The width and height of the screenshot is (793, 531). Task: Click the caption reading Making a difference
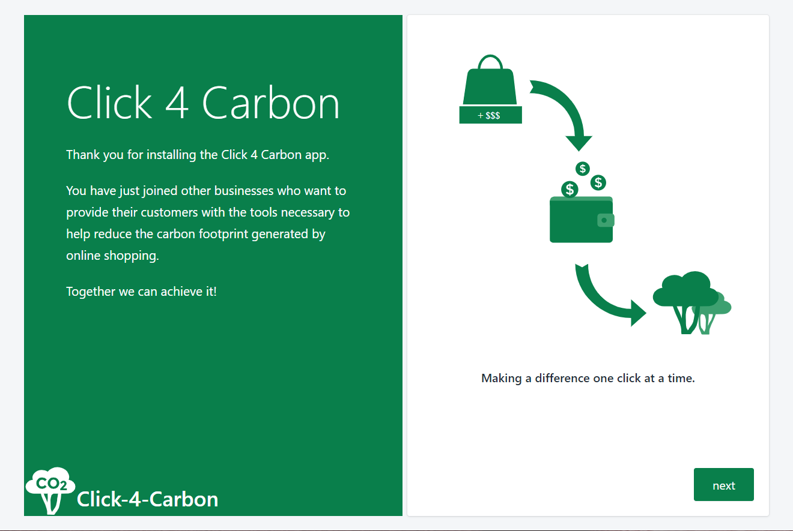coord(588,378)
